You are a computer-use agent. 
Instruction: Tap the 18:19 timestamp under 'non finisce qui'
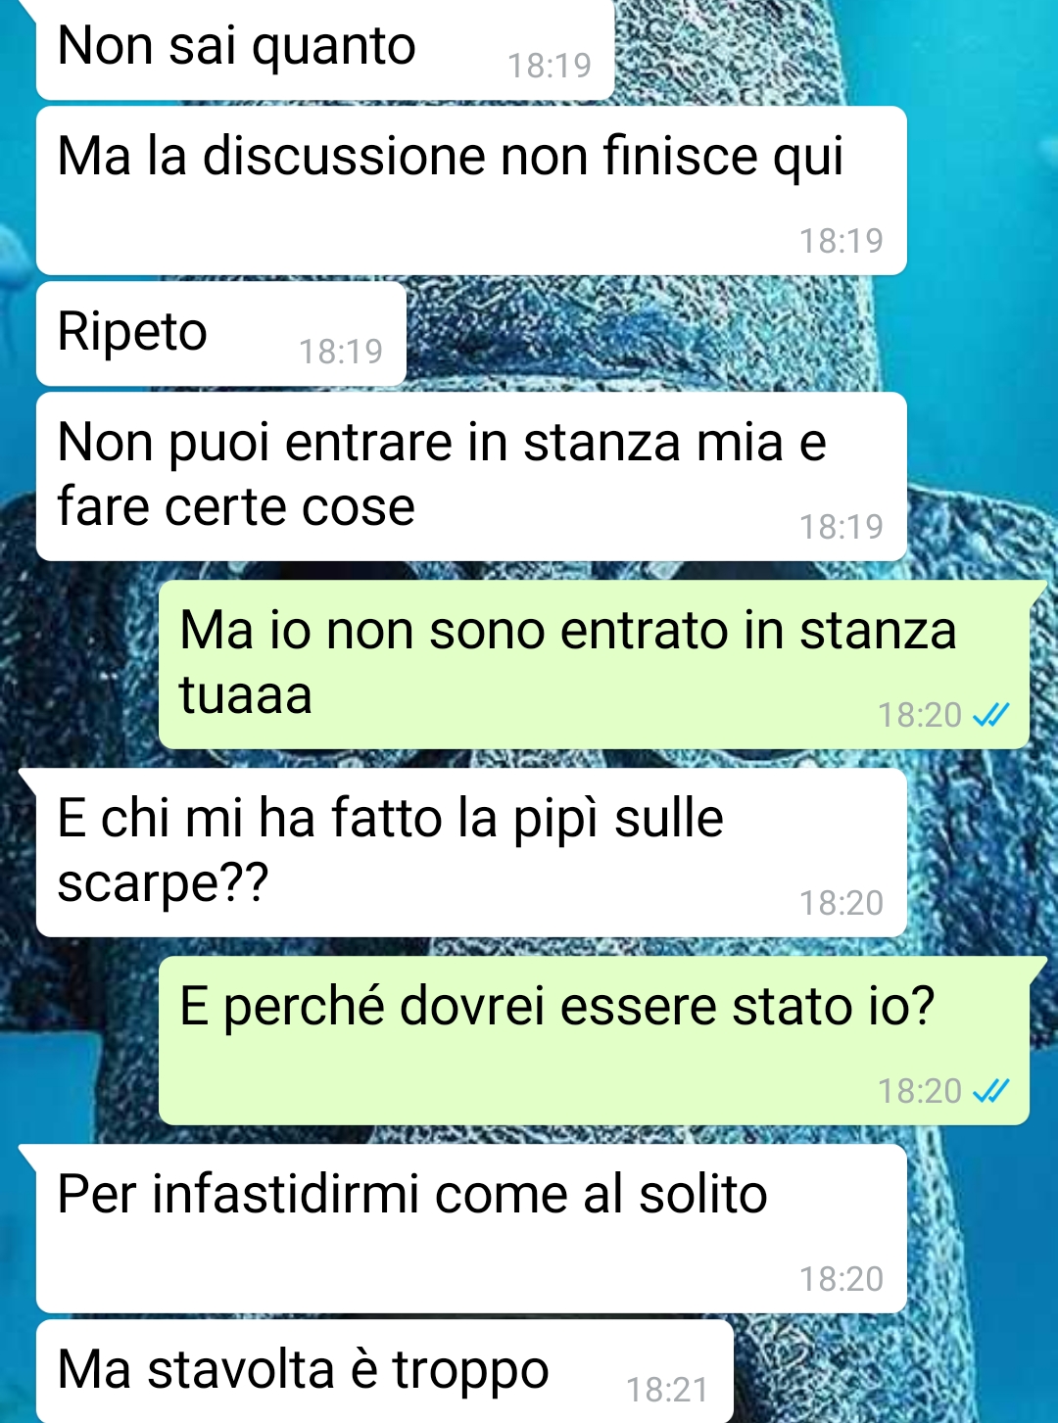pos(842,241)
